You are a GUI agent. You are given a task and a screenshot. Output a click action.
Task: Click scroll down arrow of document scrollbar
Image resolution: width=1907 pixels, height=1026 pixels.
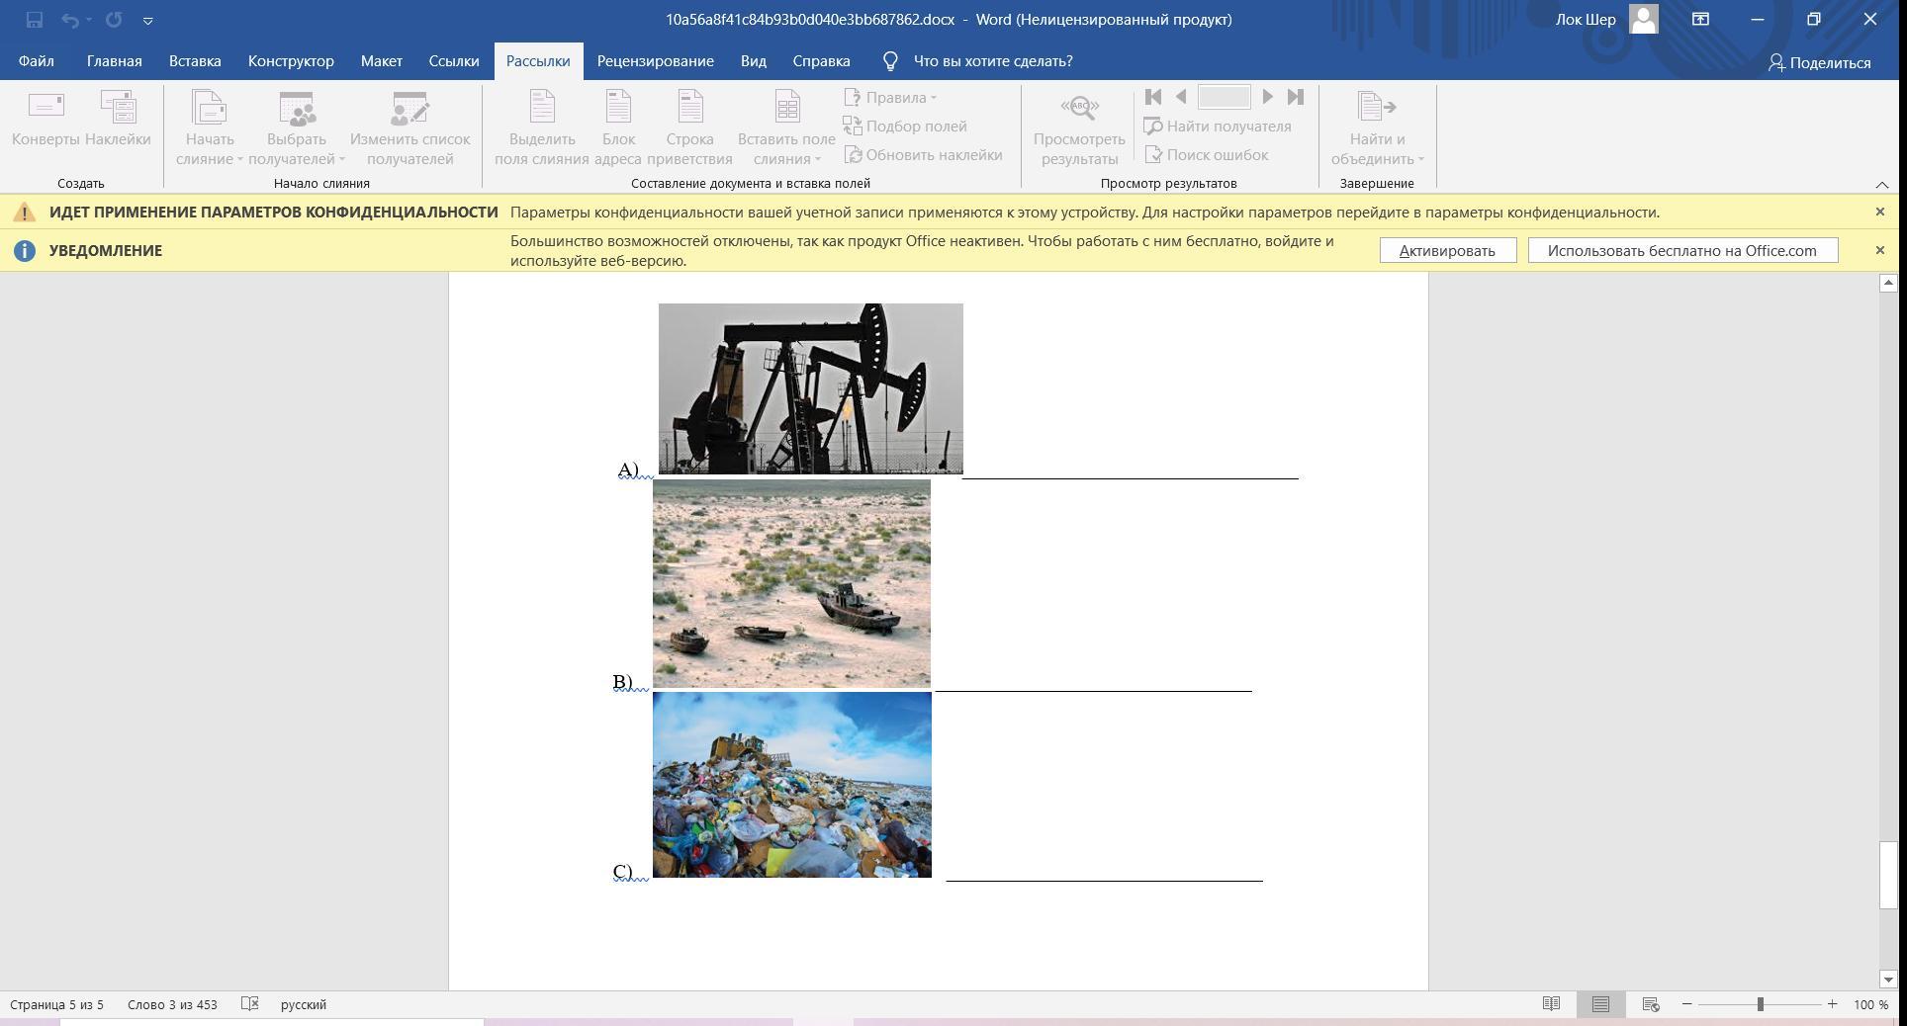(1888, 980)
